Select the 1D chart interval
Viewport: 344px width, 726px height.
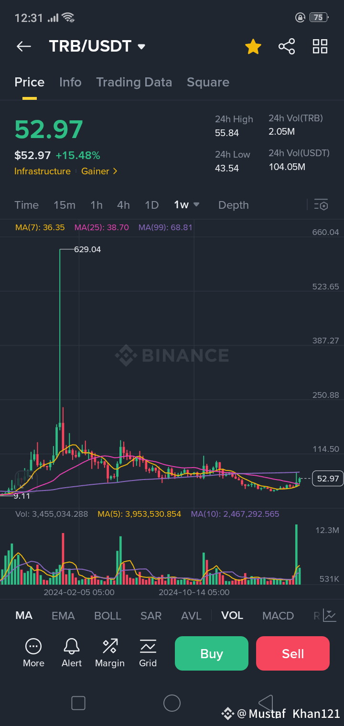coord(151,205)
